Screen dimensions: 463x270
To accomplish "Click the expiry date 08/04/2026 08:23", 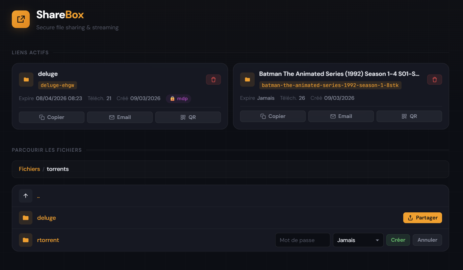I will 59,98.
